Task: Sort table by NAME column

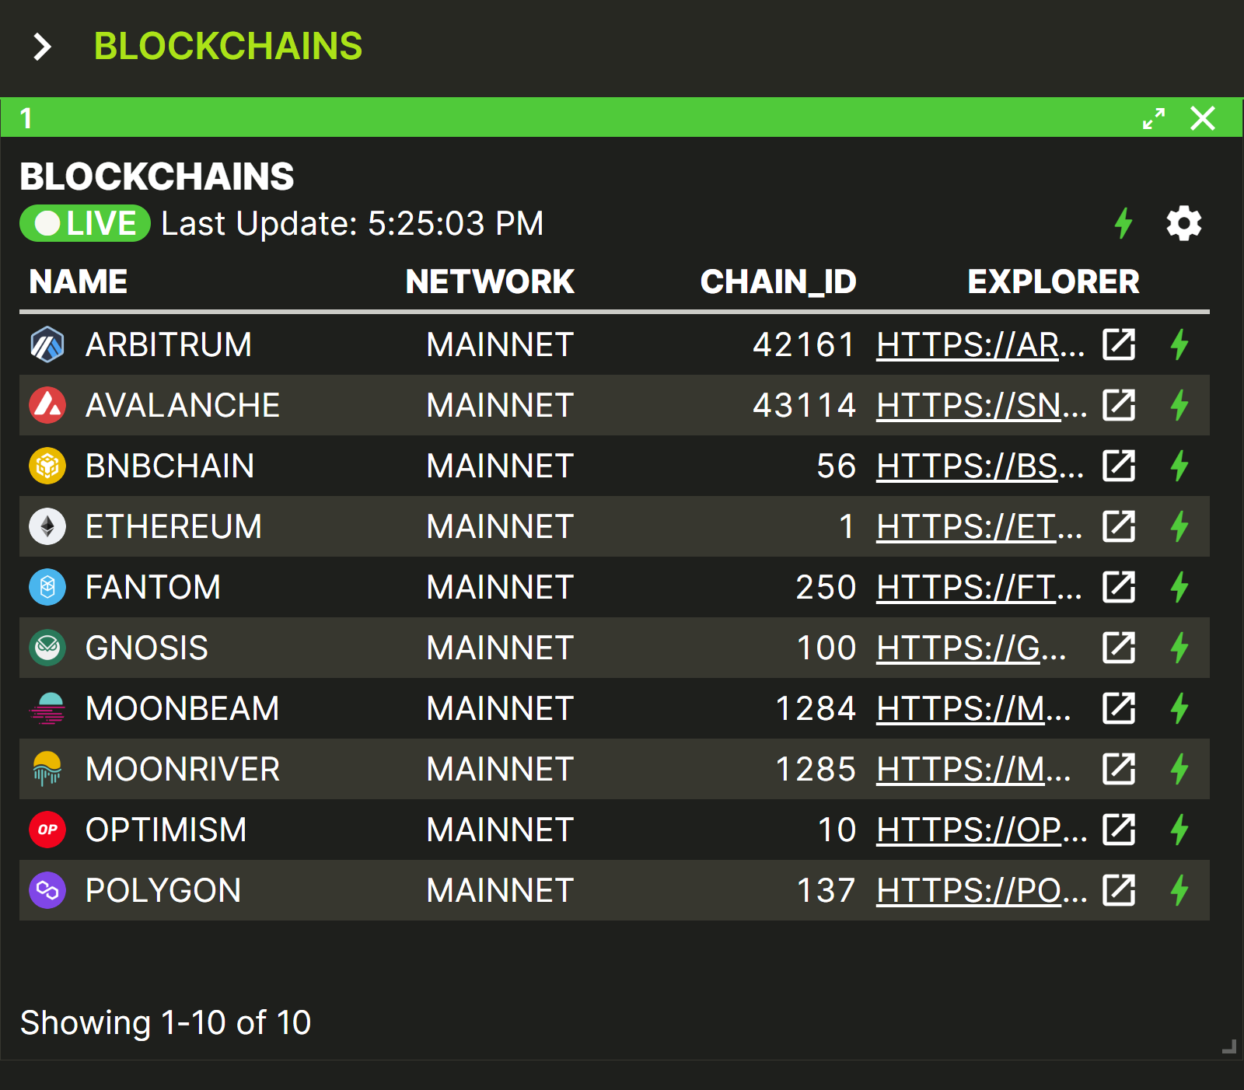Action: 78,281
